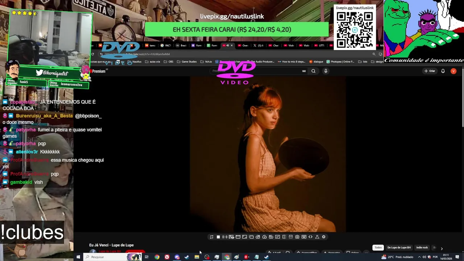This screenshot has width=464, height=261.
Task: Click the angle-brackets code icon in player toolbar
Action: tap(310, 237)
